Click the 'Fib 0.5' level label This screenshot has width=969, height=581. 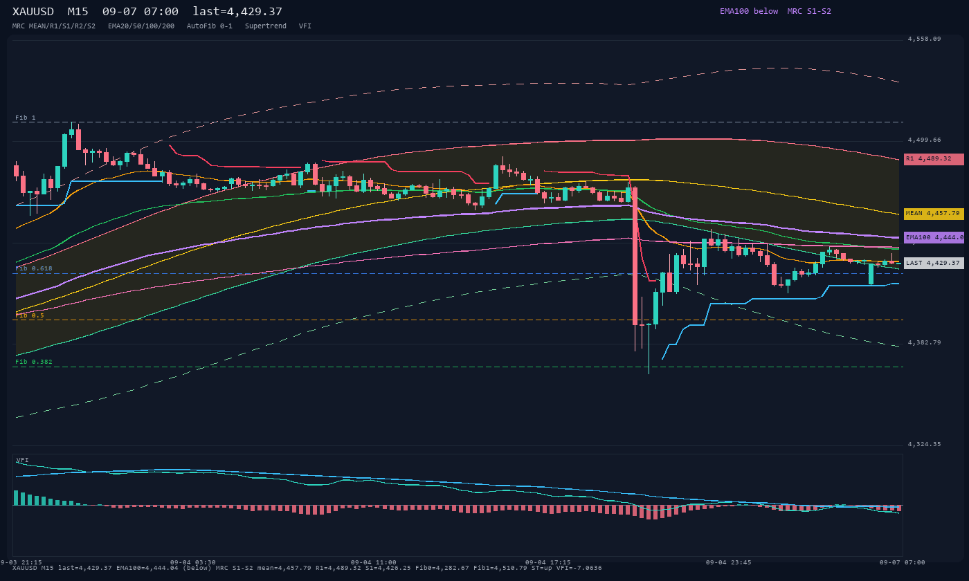tap(30, 315)
